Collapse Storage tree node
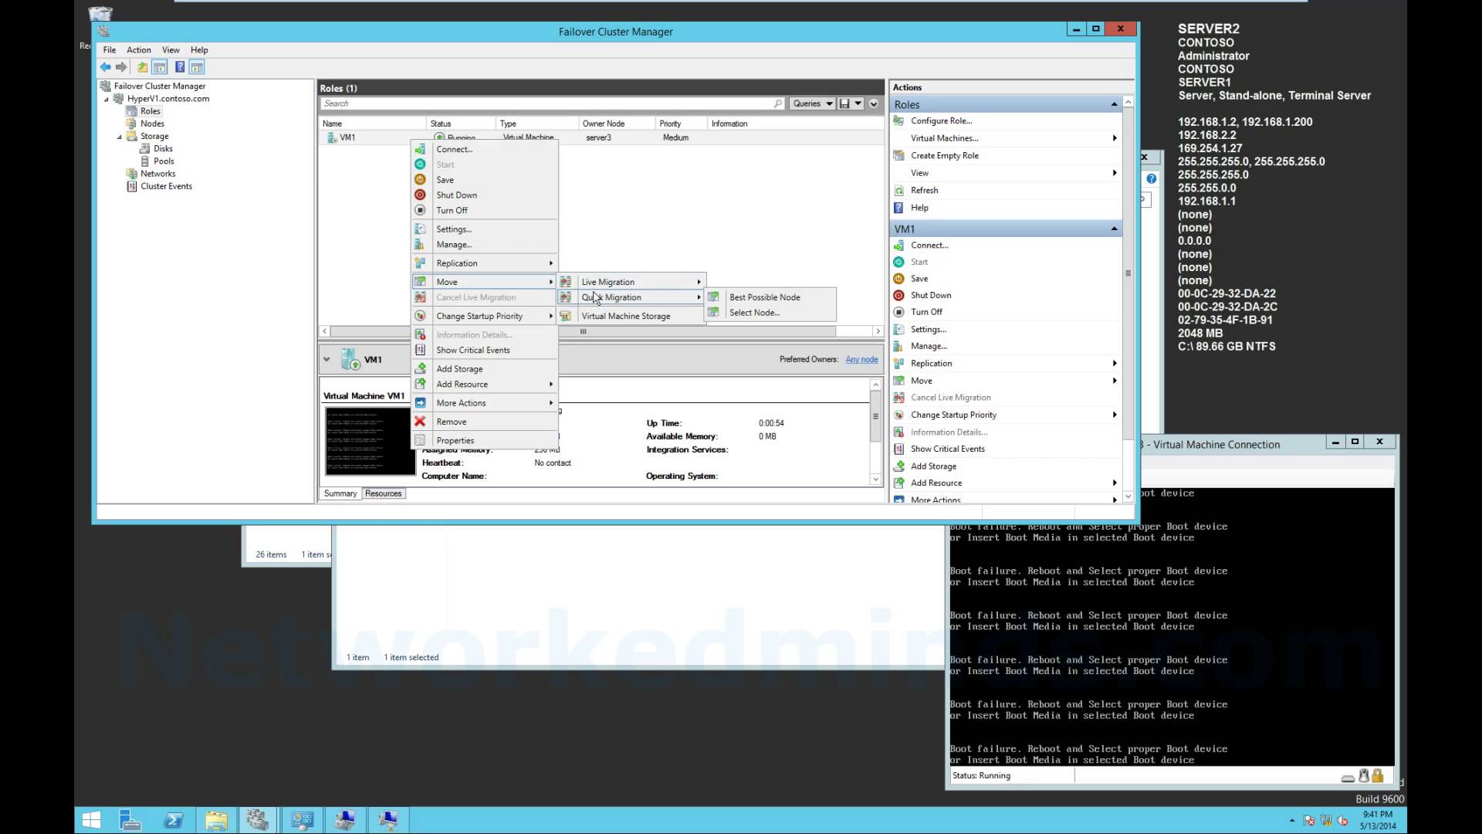This screenshot has height=834, width=1482. (x=120, y=137)
